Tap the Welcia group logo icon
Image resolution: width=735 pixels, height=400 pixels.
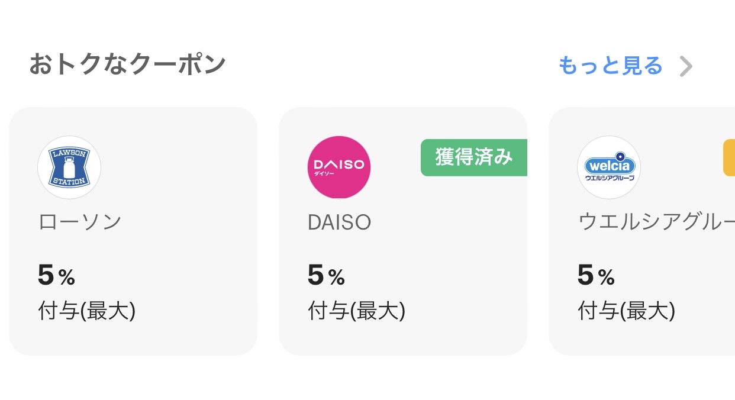tap(609, 167)
